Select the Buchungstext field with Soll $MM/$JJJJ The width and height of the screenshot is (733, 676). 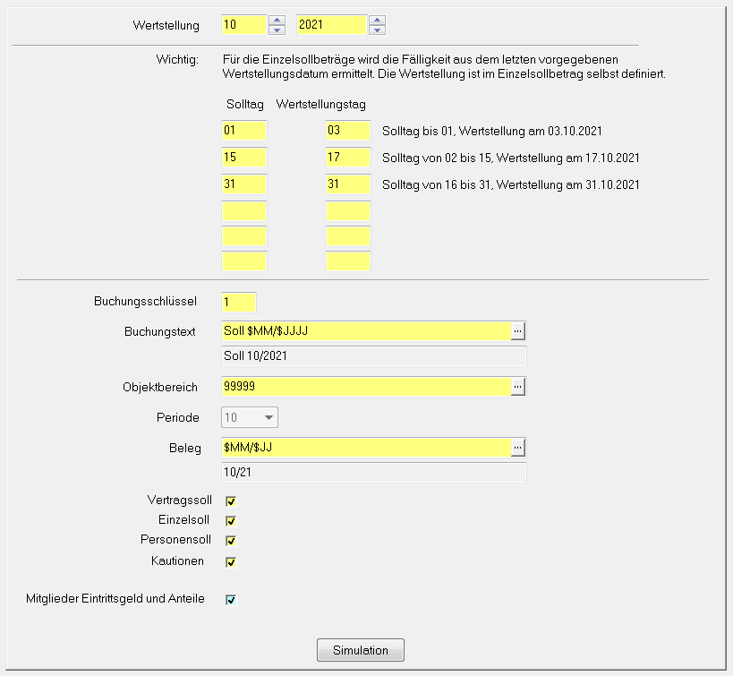(365, 331)
